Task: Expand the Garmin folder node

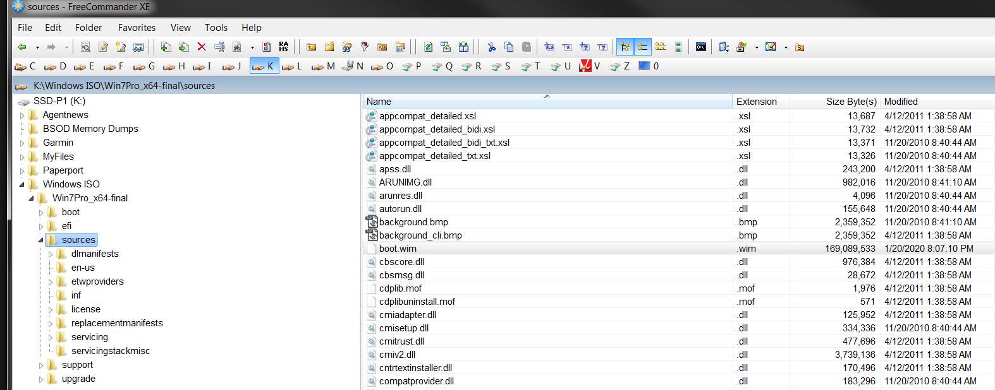Action: tap(22, 143)
